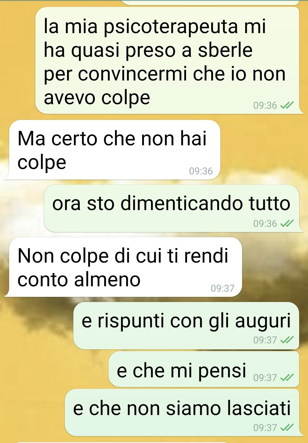The image size is (308, 443).
Task: Tap the read checkmarks on psicoterapeuta message
Action: point(287,106)
